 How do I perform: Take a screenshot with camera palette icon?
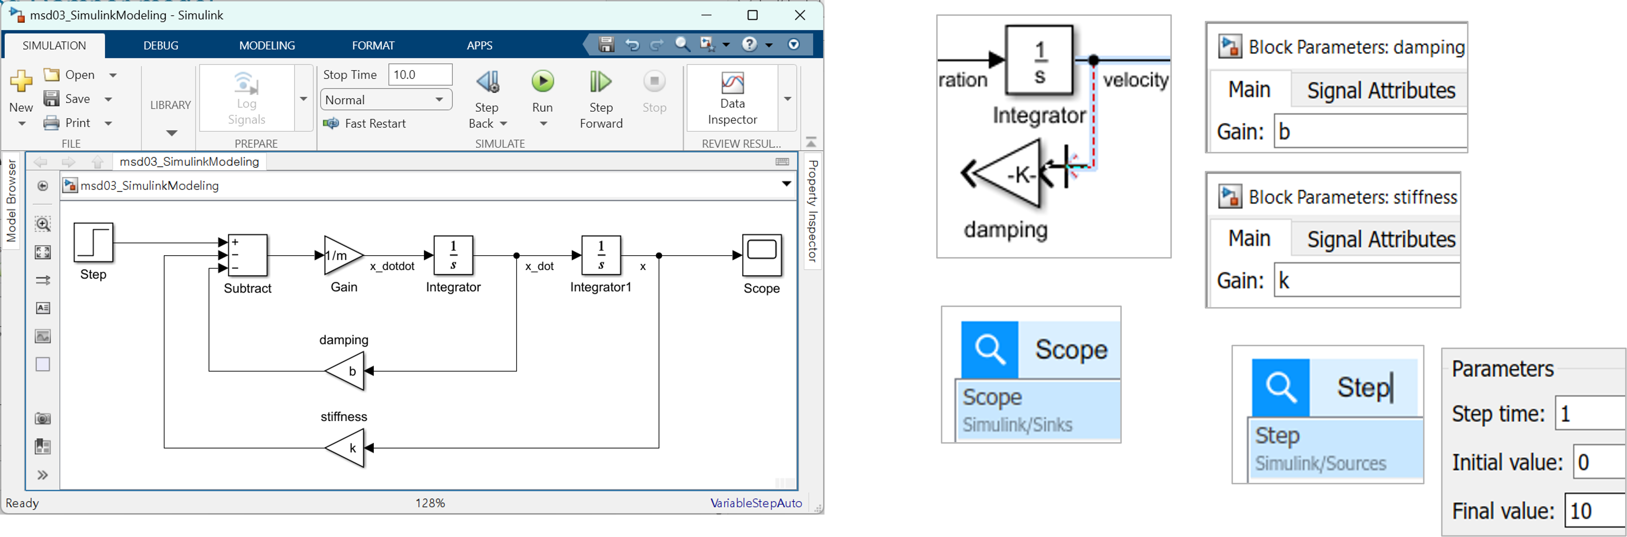[x=43, y=418]
